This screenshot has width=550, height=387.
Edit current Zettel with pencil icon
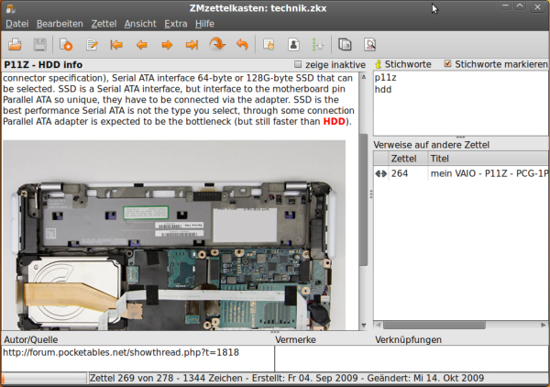tap(92, 45)
